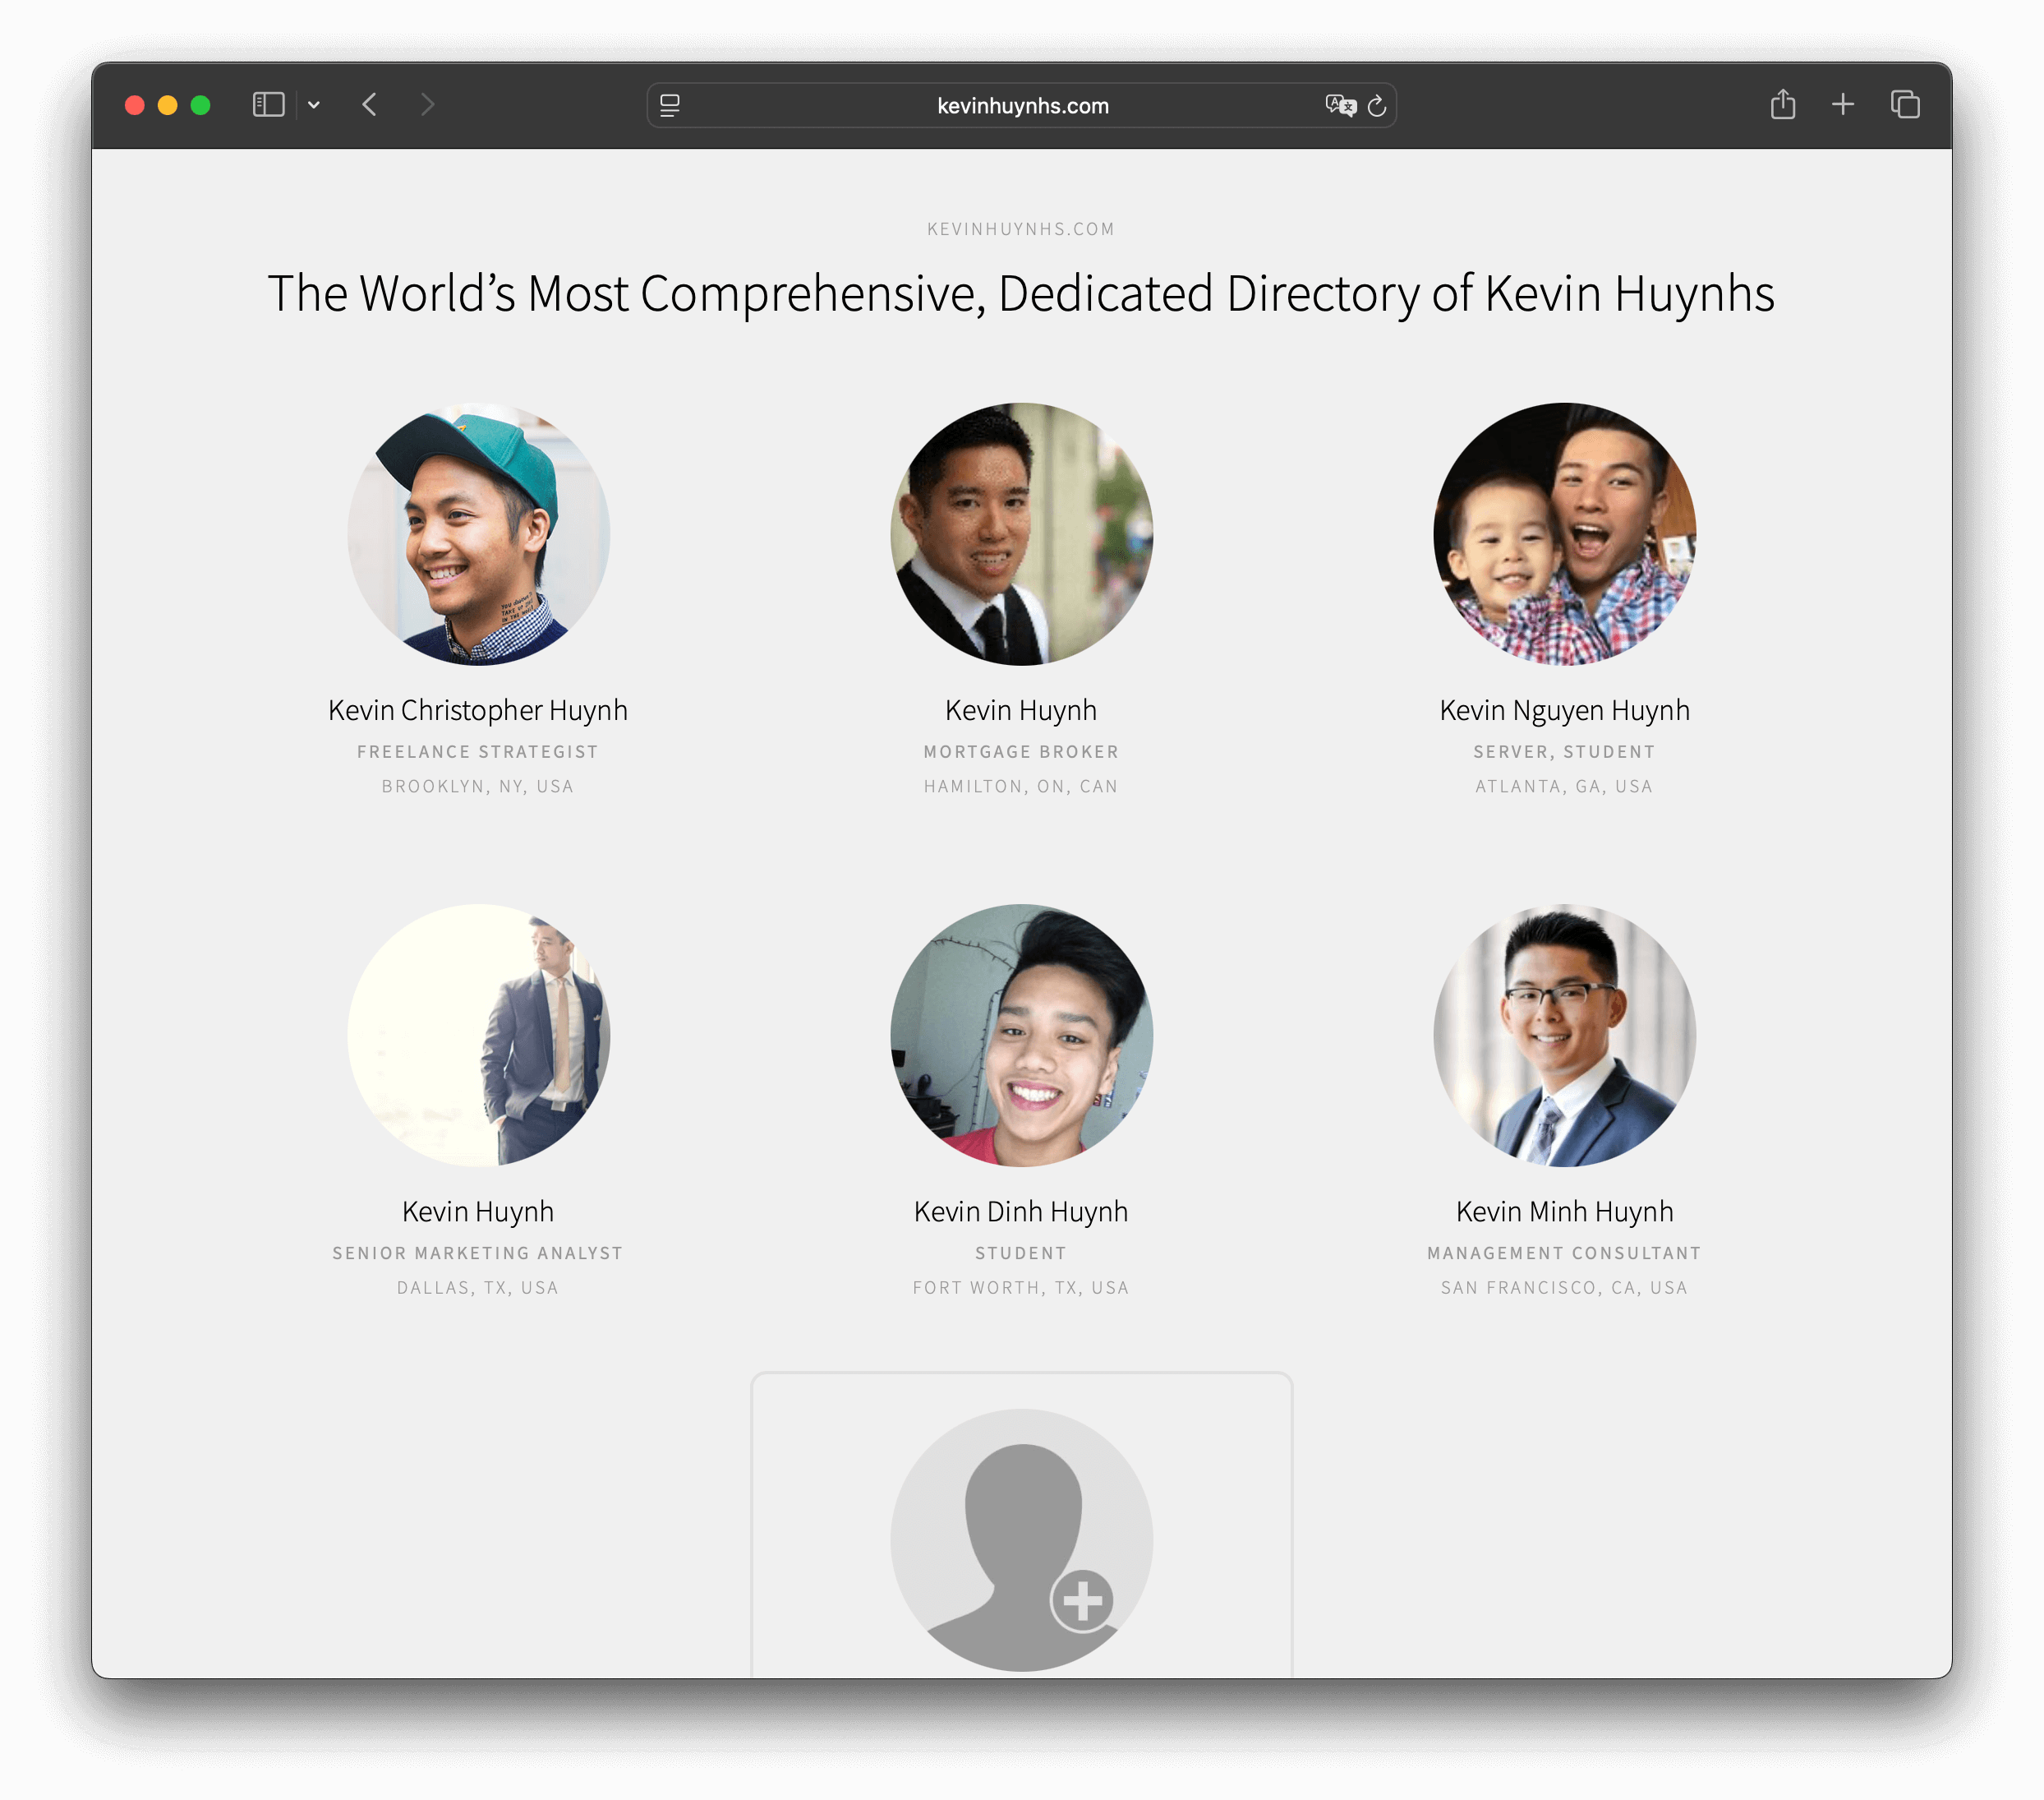Go back to previous page
Screen dimensions: 2044x1800
tap(370, 105)
